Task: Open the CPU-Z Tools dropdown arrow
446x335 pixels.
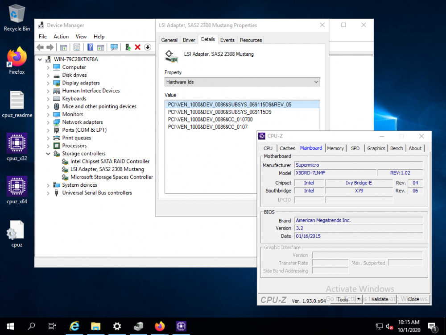Action: [x=359, y=299]
